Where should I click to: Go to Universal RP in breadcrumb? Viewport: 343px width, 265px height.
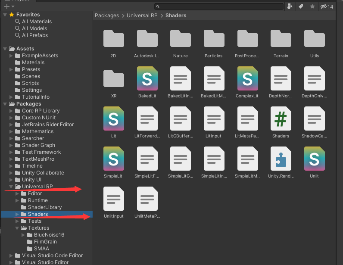[142, 16]
